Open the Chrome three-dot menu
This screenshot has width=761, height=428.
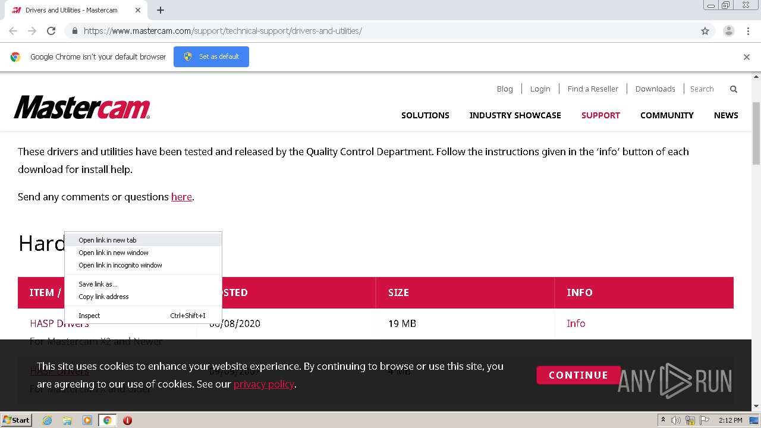point(748,31)
